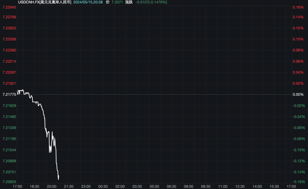Click the -0.12% percentage axis label
Image resolution: width=308 pixels, height=189 pixels.
299,161
